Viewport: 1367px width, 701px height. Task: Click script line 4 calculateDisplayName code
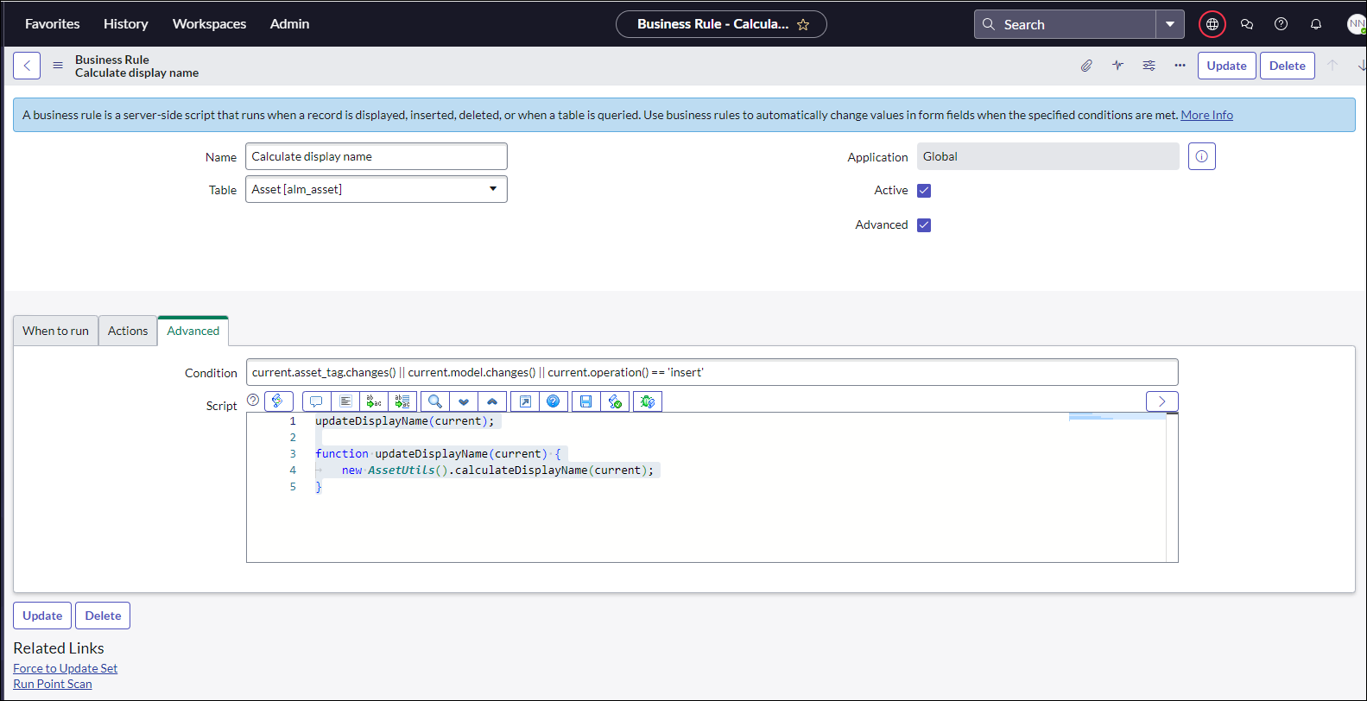pos(498,470)
